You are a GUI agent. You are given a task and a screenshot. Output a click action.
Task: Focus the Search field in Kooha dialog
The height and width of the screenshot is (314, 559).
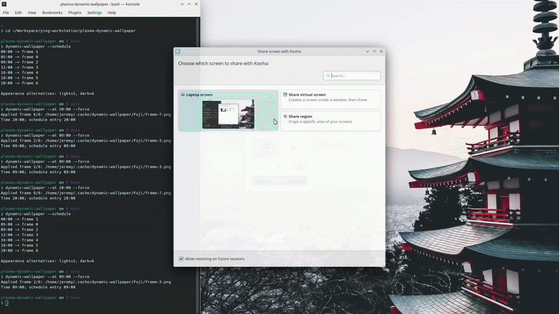pyautogui.click(x=351, y=75)
